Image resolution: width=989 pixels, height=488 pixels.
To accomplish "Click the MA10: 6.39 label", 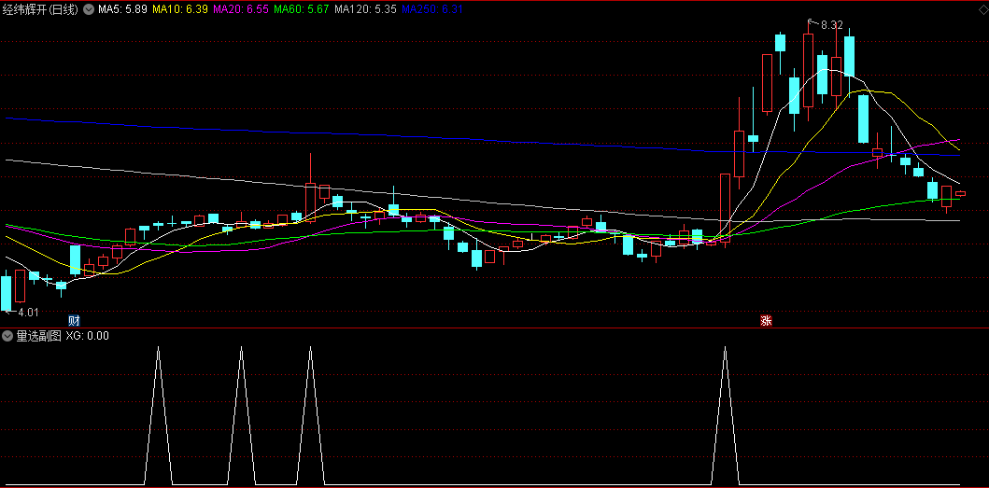I will (180, 9).
